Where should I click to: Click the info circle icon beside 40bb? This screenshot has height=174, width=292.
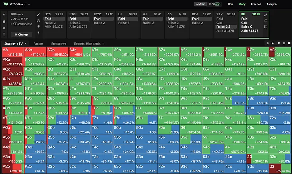click(38, 21)
